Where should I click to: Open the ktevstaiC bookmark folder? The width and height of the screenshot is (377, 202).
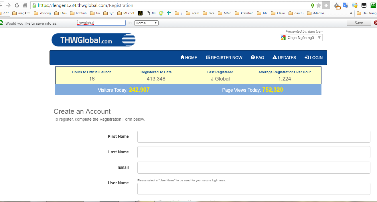(x=244, y=13)
